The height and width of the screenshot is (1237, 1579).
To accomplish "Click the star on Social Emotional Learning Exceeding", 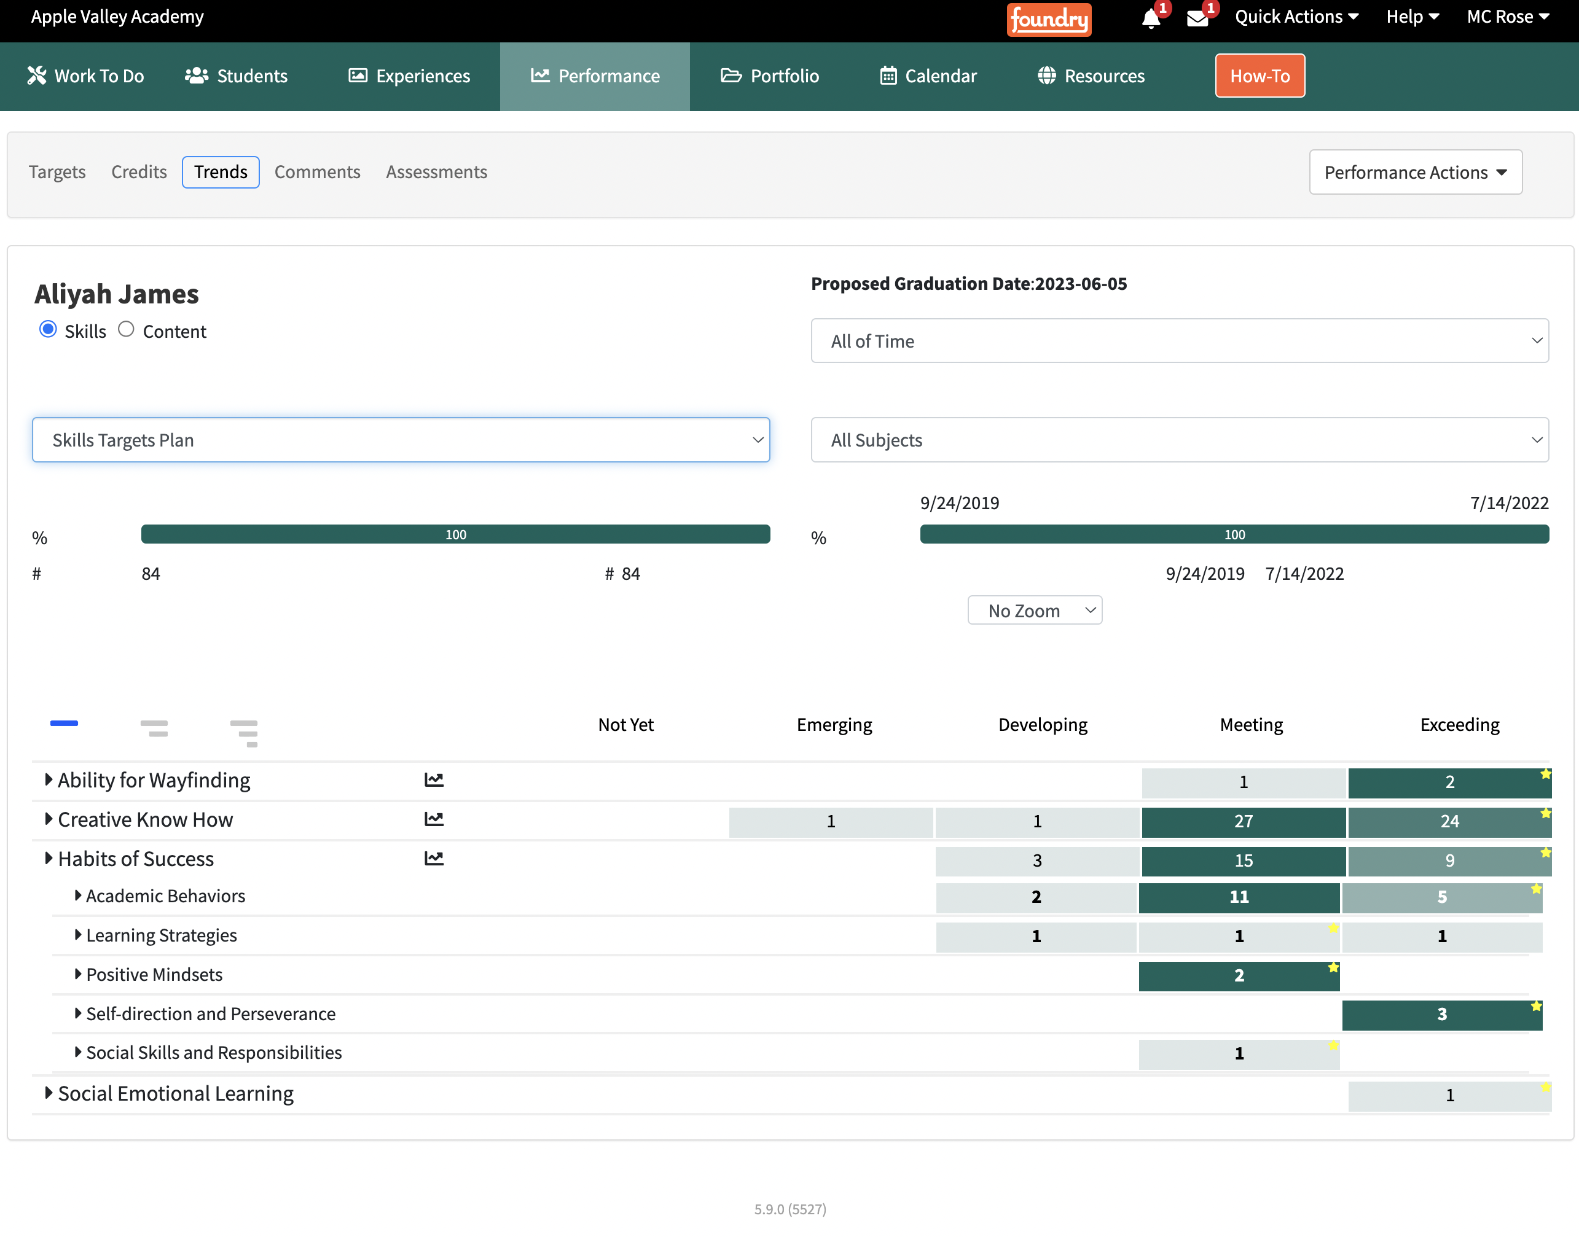I will click(x=1545, y=1087).
